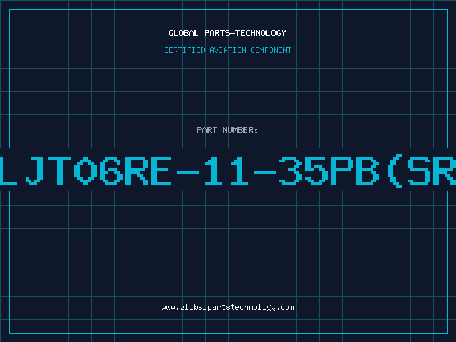Click the 35PB segment of the part number
Viewport: 456px width, 342px height.
329,171
